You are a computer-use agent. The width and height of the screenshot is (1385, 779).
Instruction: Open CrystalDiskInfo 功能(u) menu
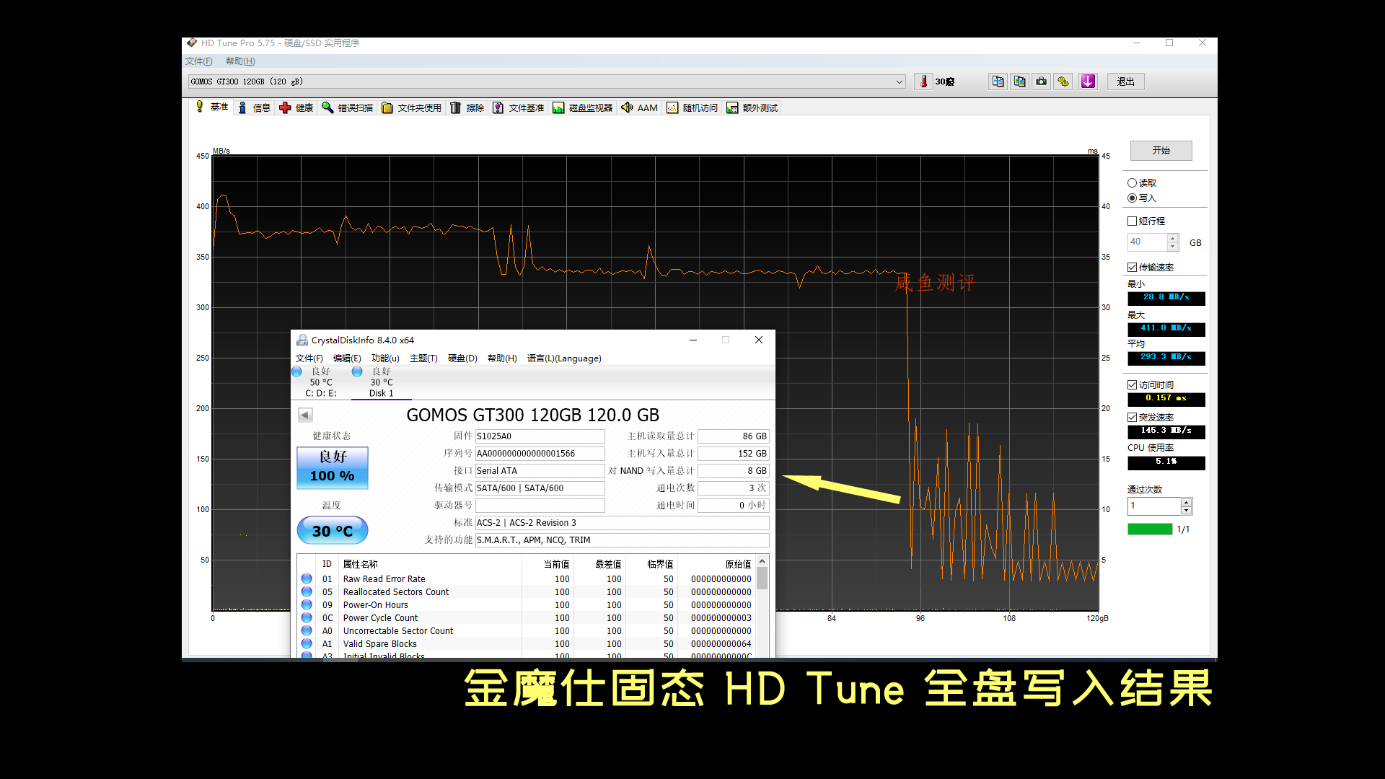point(385,358)
